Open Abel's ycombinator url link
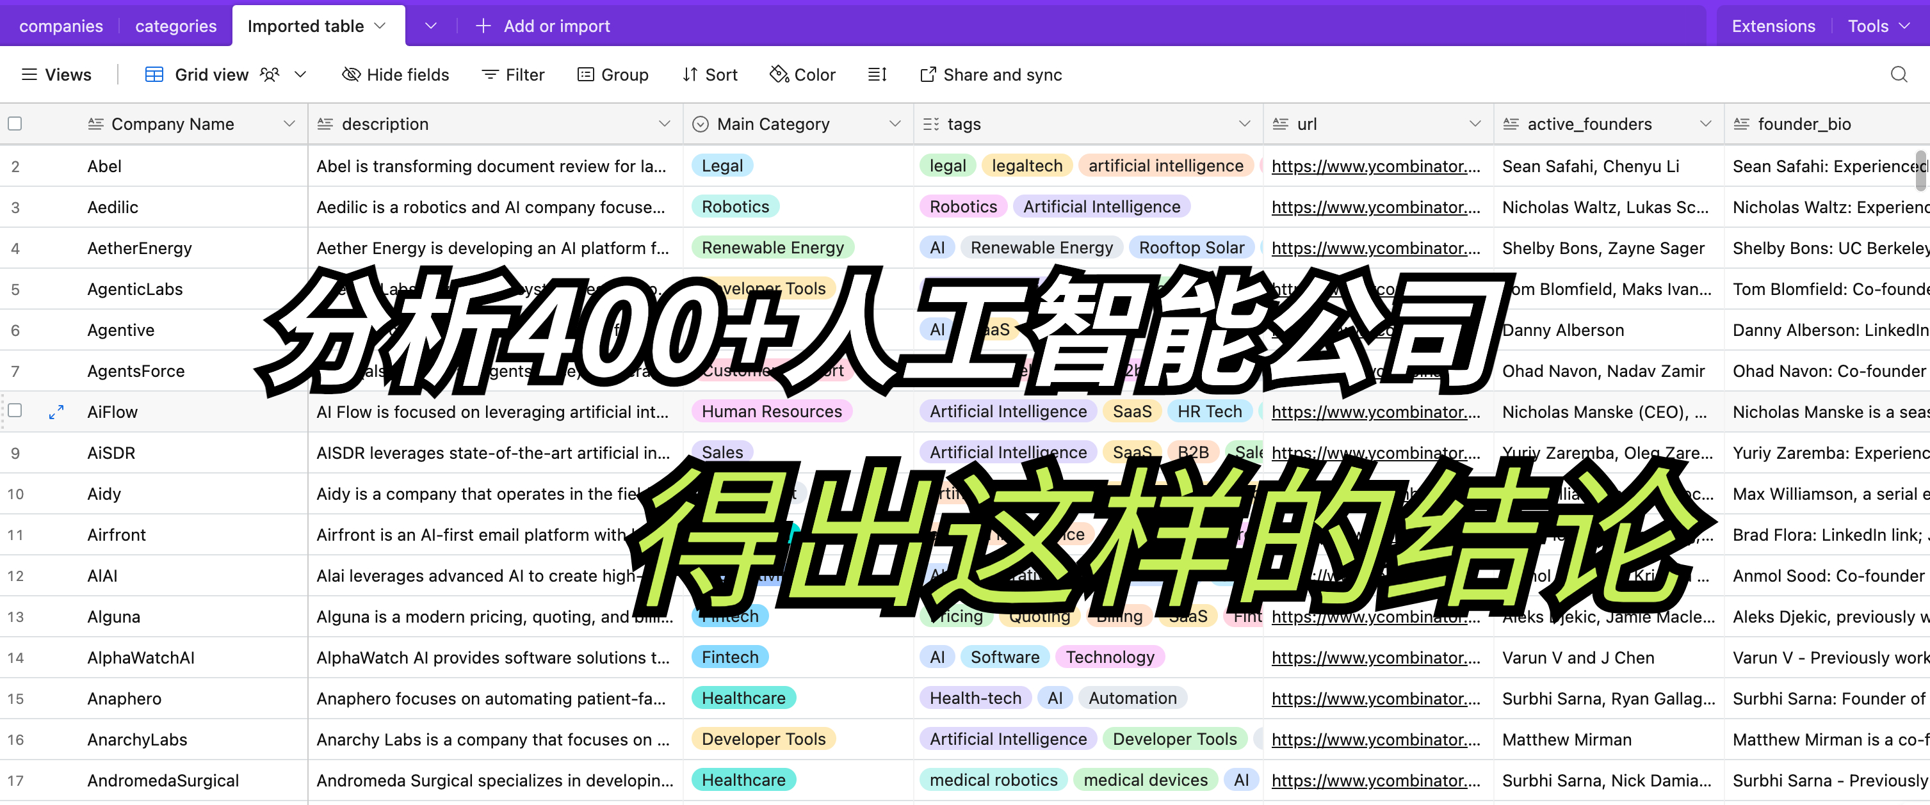 [1375, 166]
